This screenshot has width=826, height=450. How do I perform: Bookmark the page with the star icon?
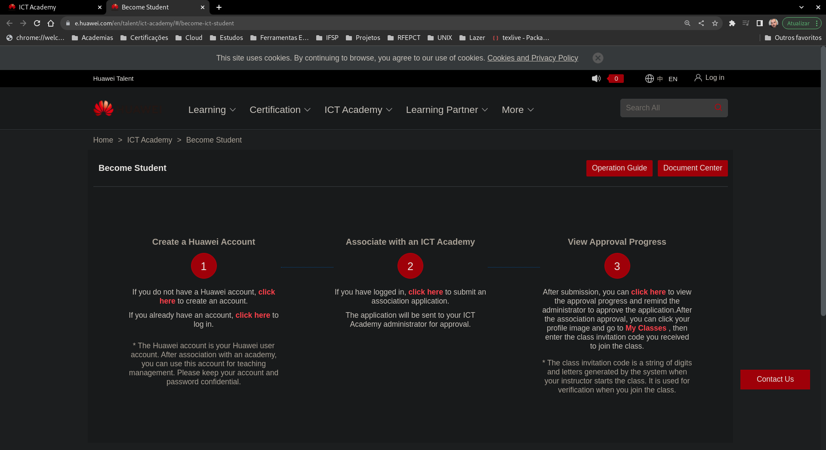[715, 23]
